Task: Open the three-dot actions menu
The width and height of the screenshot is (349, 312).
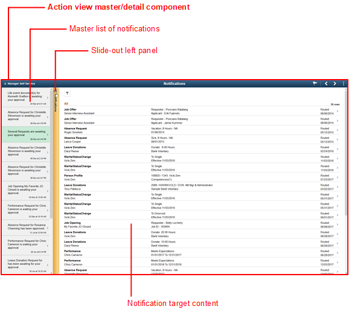Action: pyautogui.click(x=344, y=83)
